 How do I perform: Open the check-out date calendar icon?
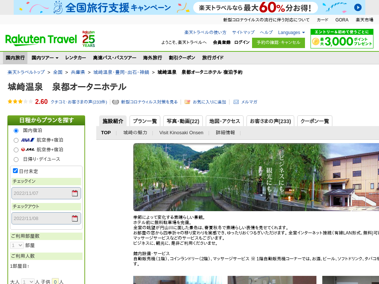pos(75,218)
